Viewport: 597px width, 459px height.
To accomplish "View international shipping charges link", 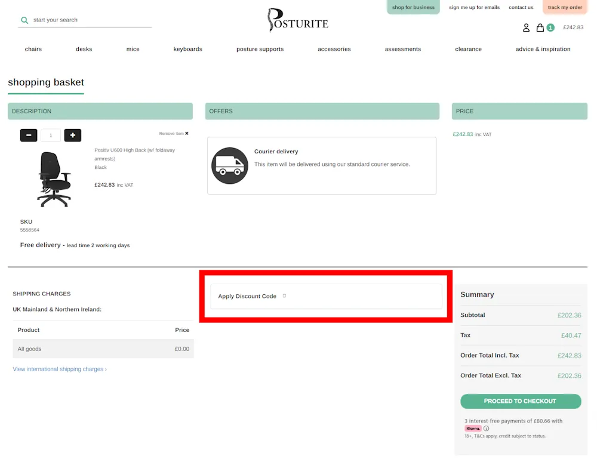I will click(x=60, y=369).
